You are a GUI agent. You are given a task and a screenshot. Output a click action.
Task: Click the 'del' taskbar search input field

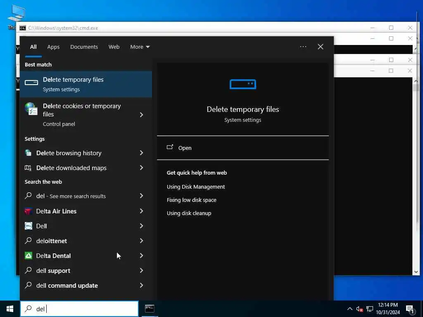(79, 309)
